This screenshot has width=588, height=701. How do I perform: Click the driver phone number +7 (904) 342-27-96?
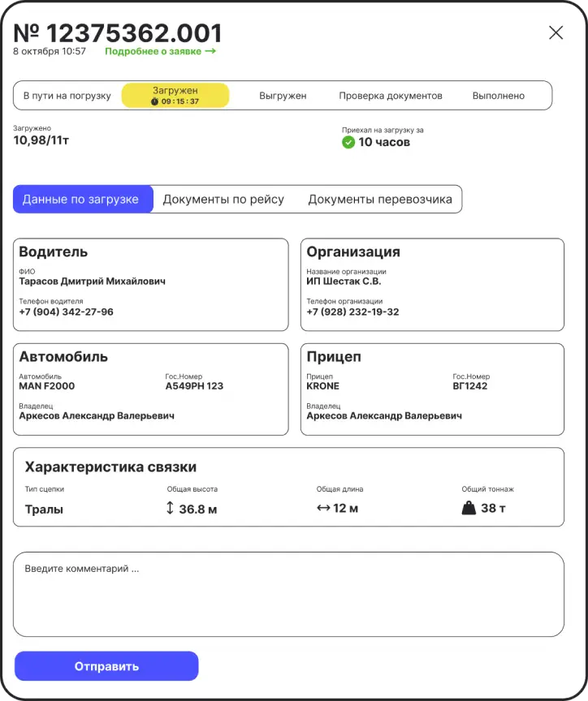coord(67,312)
